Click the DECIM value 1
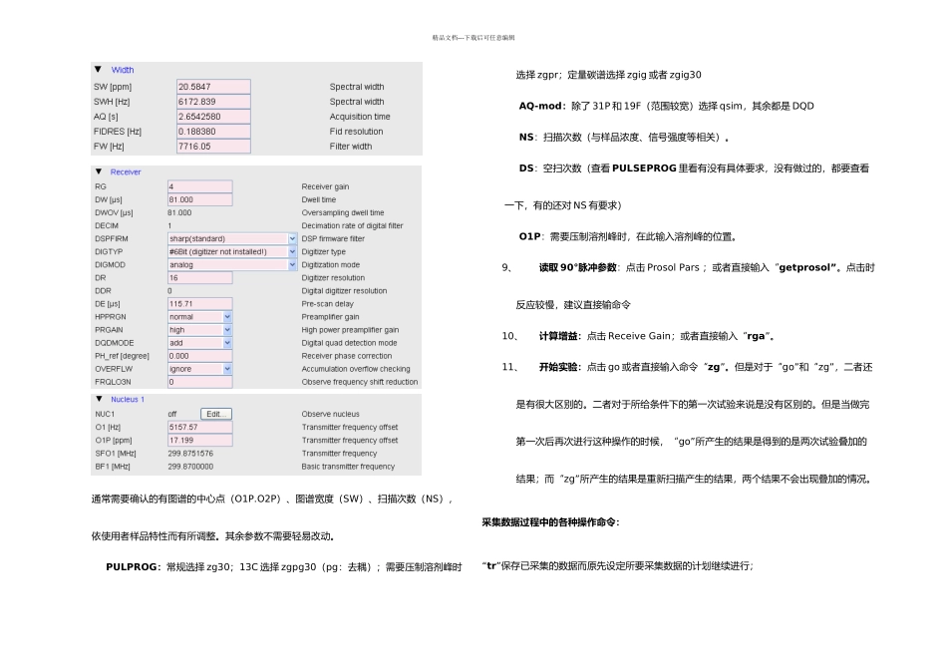The height and width of the screenshot is (670, 947). pyautogui.click(x=169, y=226)
